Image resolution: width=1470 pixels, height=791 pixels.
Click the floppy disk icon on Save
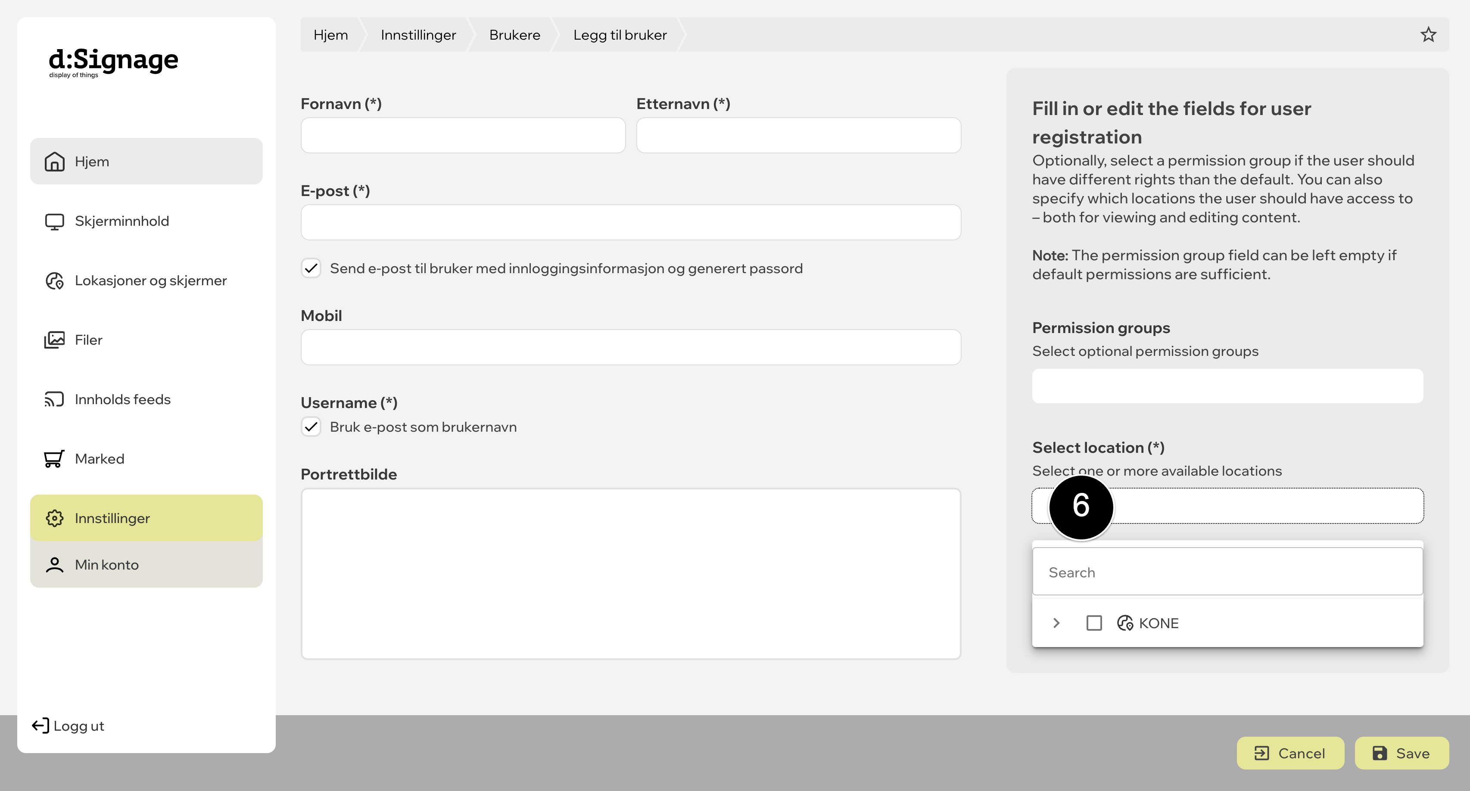[x=1380, y=754]
